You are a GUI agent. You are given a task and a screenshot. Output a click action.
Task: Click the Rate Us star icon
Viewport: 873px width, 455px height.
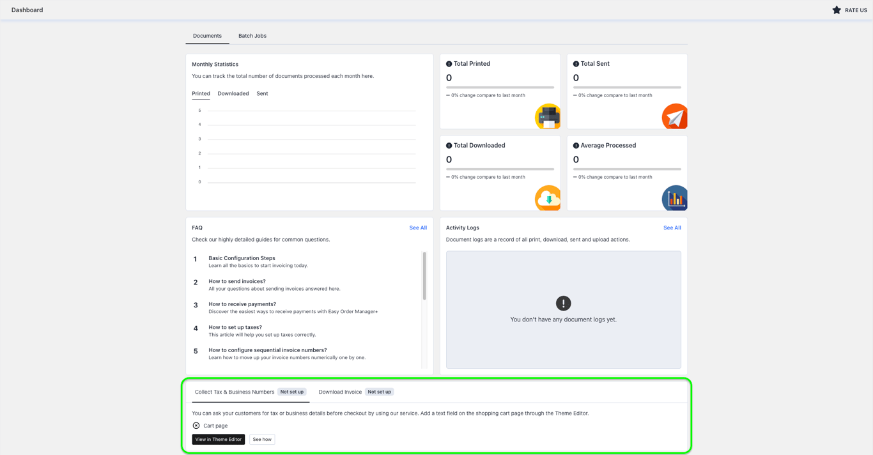836,10
